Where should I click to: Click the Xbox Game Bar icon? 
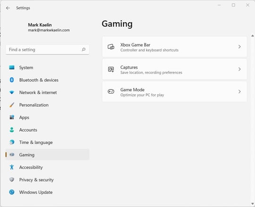click(111, 47)
